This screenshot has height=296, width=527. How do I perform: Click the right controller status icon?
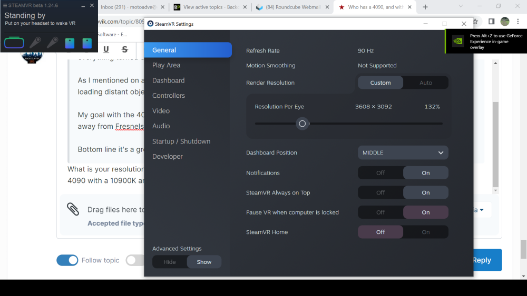[52, 43]
